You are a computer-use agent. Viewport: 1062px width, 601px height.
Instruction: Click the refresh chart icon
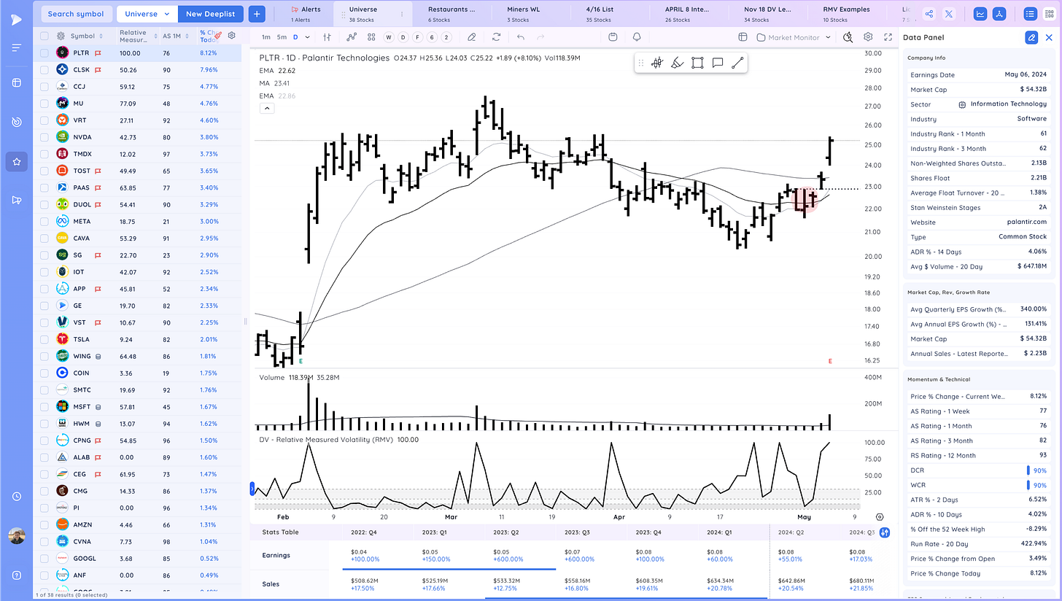pos(497,36)
